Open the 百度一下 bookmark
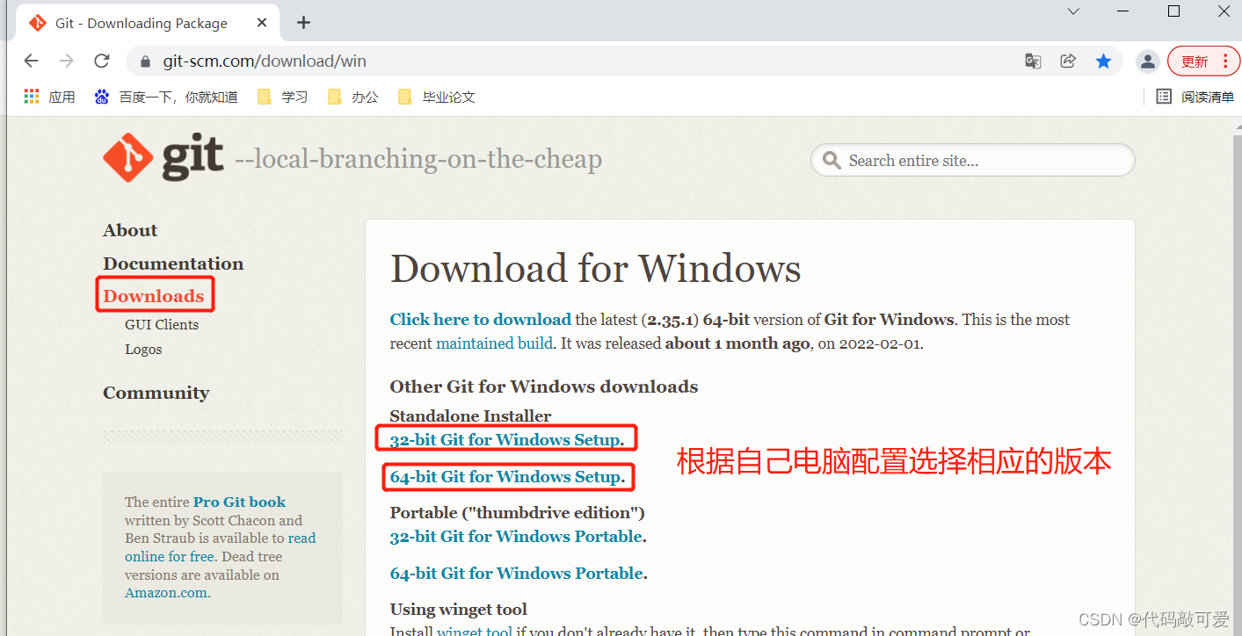Viewport: 1242px width, 636px height. pyautogui.click(x=166, y=97)
